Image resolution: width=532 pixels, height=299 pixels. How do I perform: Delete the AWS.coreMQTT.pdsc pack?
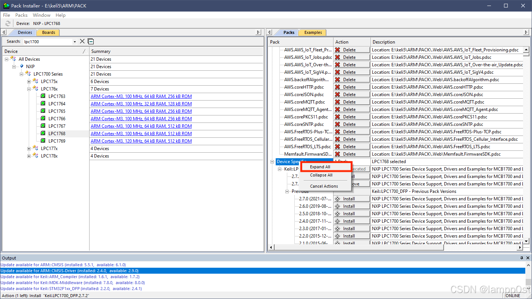click(352, 102)
